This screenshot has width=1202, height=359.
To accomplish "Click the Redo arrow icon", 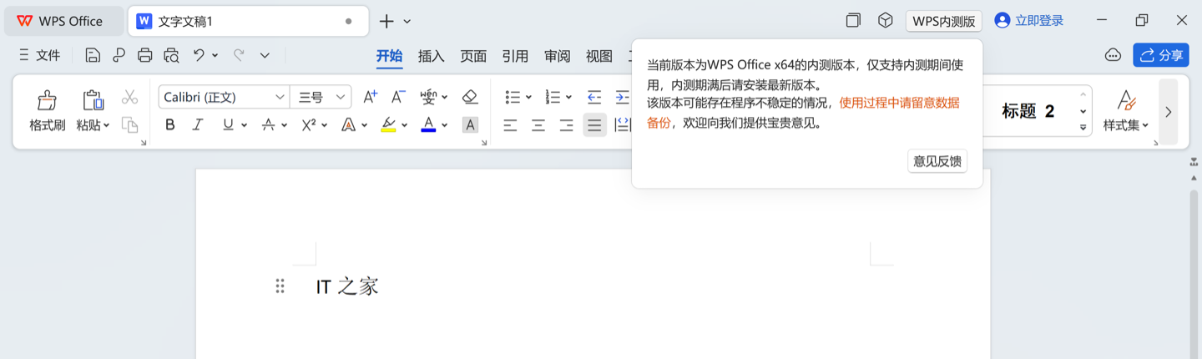I will coord(239,55).
